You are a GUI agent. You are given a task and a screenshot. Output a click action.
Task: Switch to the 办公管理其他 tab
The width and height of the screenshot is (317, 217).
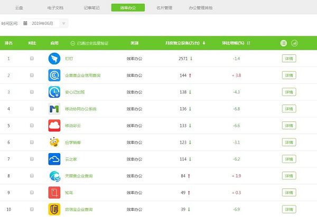point(201,8)
